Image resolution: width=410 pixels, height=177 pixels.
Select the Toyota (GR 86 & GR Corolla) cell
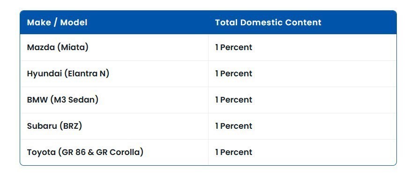(x=114, y=152)
